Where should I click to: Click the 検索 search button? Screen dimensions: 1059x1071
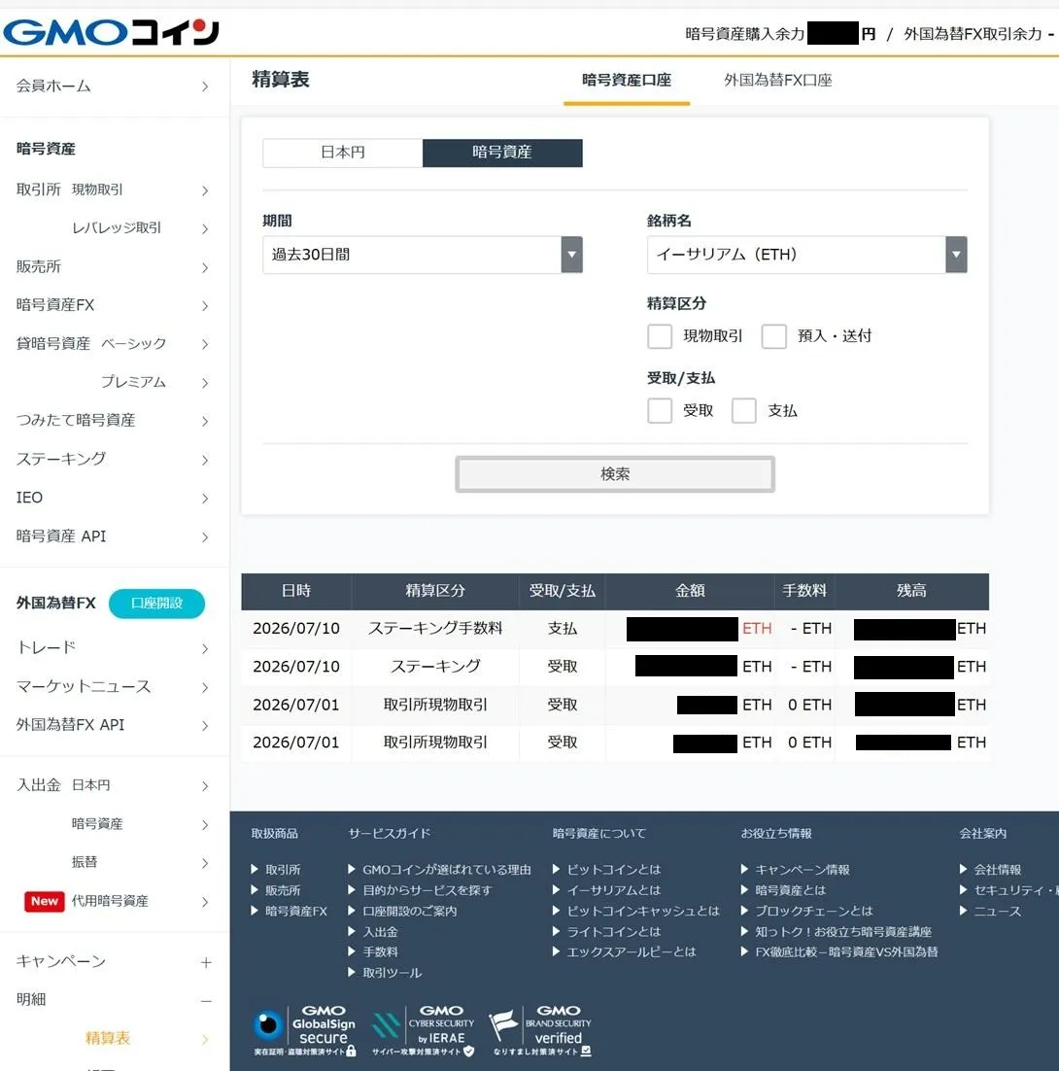[614, 474]
